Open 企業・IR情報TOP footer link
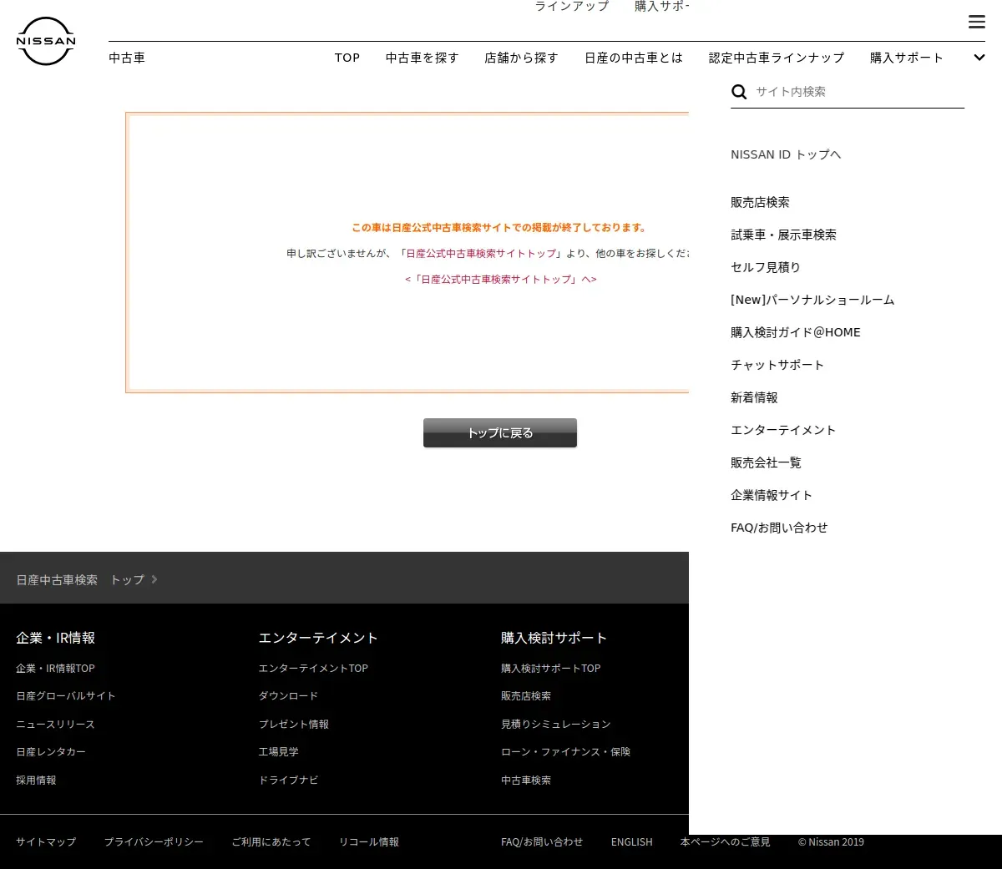This screenshot has width=1002, height=869. click(x=55, y=668)
